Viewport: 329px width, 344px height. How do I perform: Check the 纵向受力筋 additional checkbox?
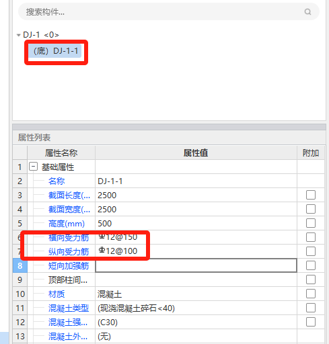pos(311,251)
